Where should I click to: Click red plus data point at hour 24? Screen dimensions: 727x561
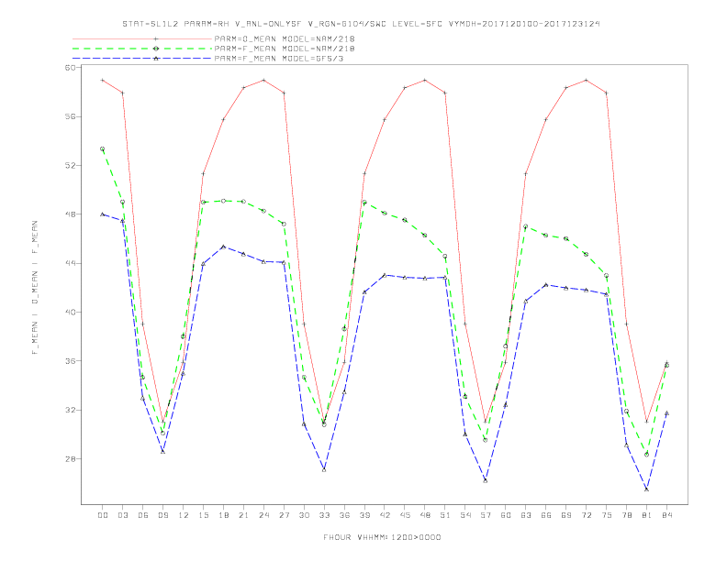[x=263, y=80]
